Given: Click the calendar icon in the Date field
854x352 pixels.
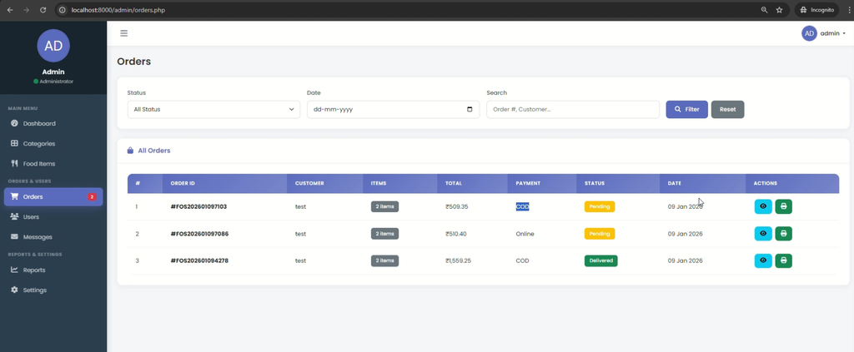Looking at the screenshot, I should pos(470,109).
